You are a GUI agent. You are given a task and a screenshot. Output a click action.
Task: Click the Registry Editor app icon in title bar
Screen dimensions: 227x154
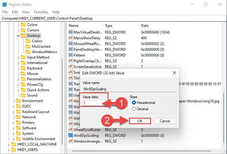pos(5,5)
